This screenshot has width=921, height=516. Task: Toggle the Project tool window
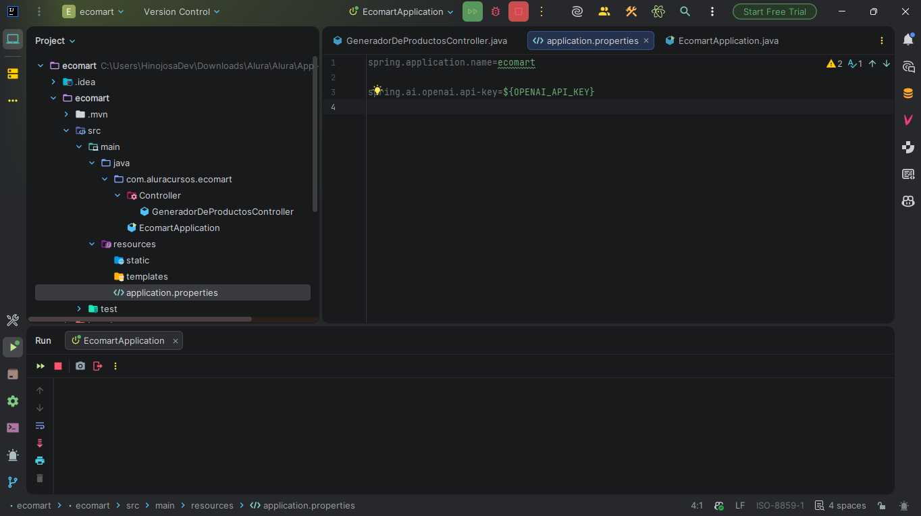[x=13, y=40]
